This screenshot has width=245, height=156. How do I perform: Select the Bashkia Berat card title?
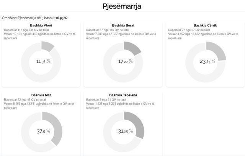pos(123,25)
